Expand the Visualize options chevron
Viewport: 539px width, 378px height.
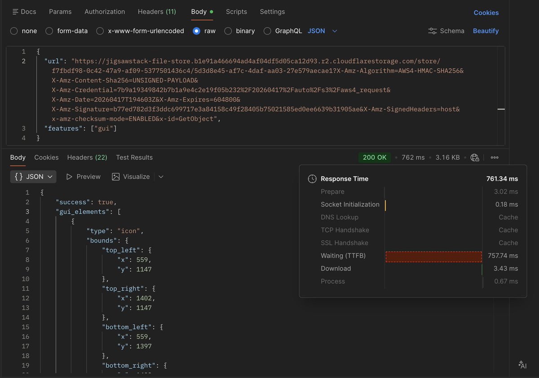[x=161, y=177]
